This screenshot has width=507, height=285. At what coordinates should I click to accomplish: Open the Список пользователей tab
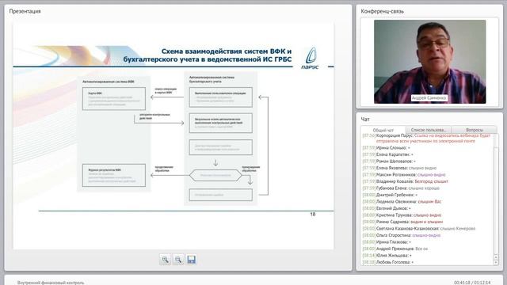click(428, 130)
